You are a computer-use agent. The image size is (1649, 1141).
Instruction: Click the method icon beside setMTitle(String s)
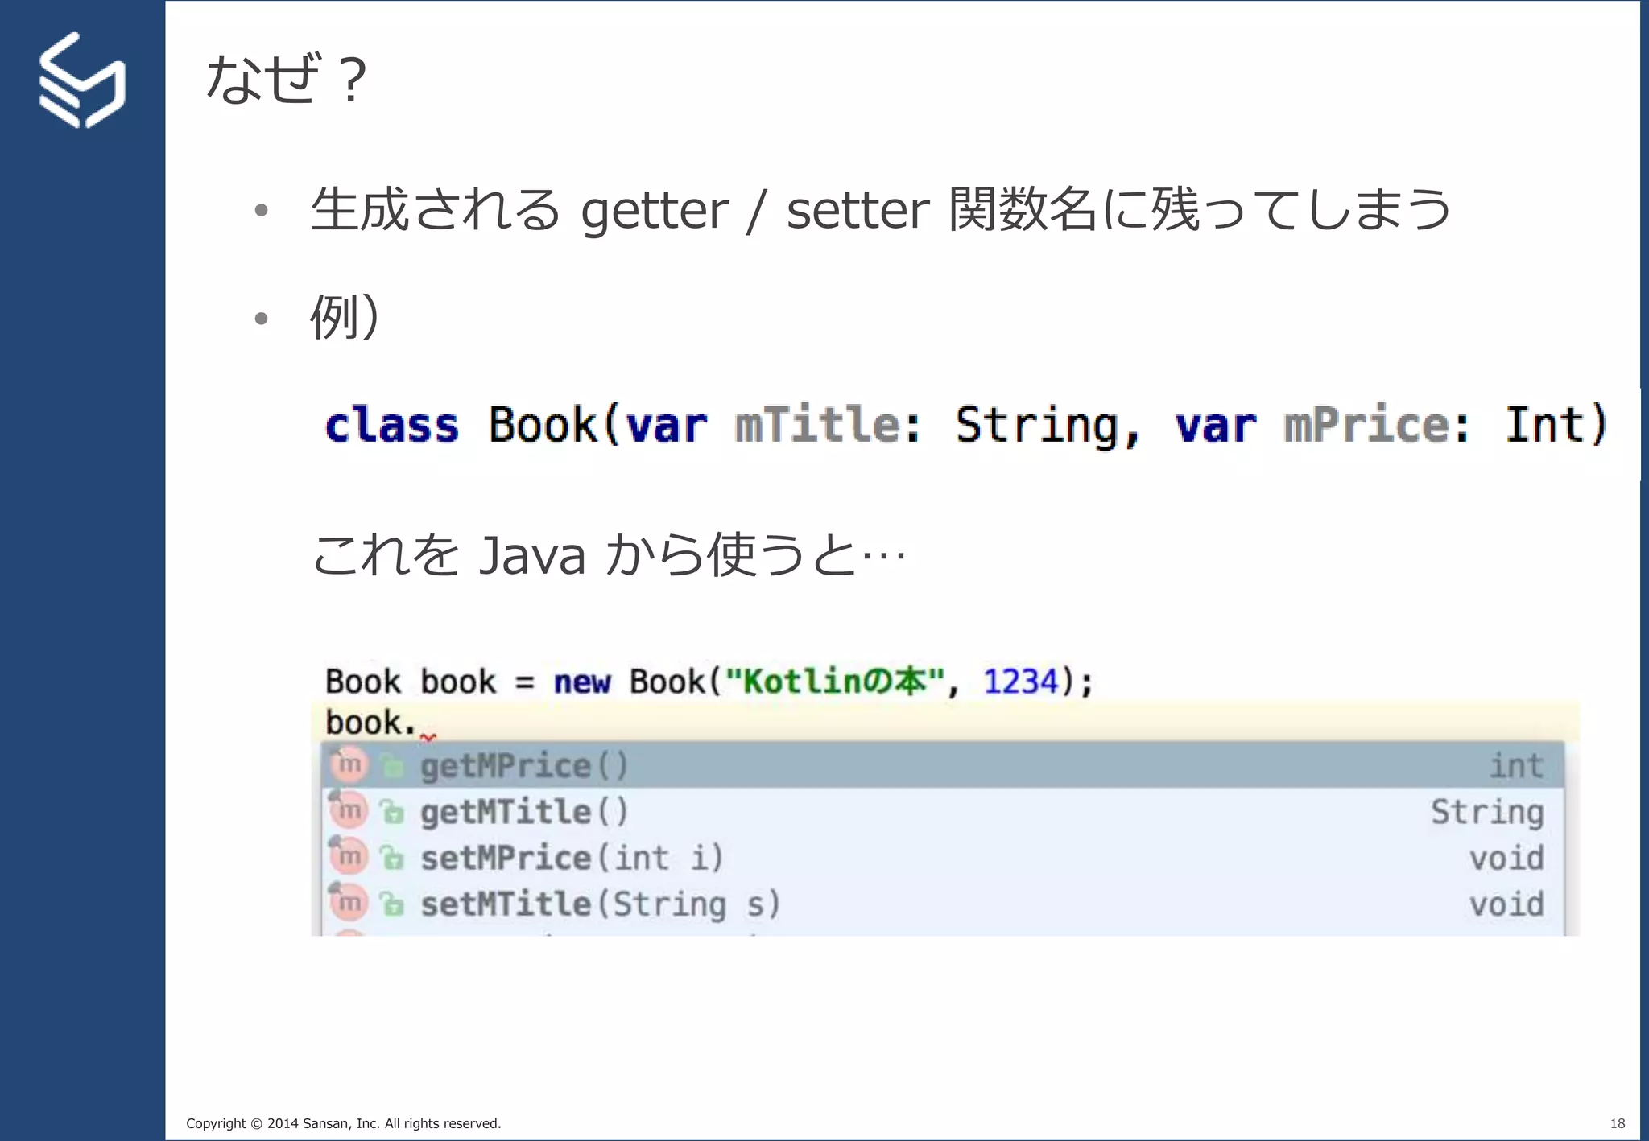tap(349, 903)
